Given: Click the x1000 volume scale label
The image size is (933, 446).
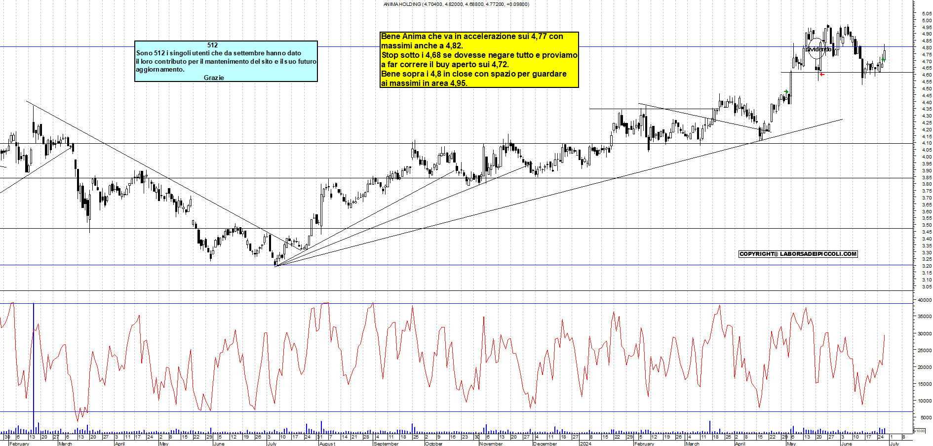Looking at the screenshot, I should (919, 431).
